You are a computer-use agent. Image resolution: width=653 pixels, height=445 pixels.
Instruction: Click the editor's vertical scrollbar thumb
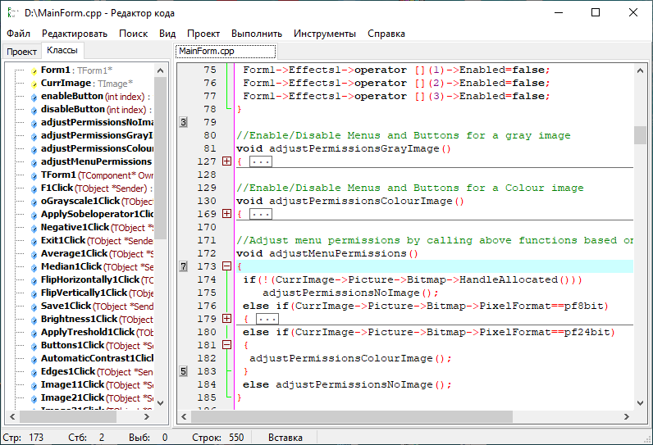(x=640, y=134)
